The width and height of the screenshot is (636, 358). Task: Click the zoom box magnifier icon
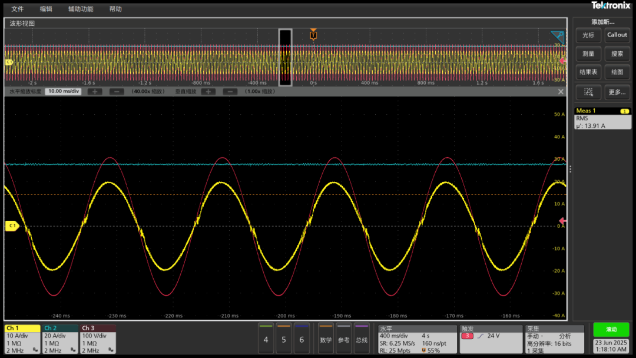588,92
